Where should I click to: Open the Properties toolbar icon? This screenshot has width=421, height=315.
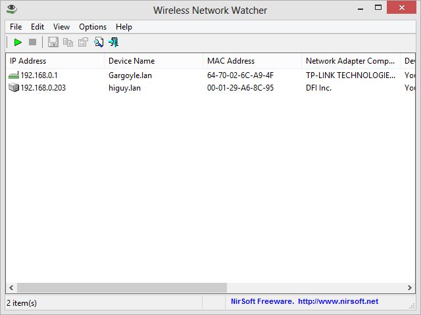(83, 42)
